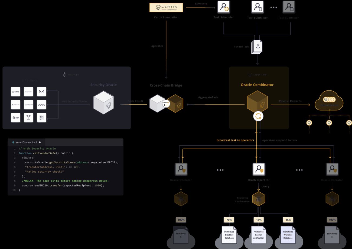Select the Compound contract tile
The image size is (352, 249).
click(28, 104)
